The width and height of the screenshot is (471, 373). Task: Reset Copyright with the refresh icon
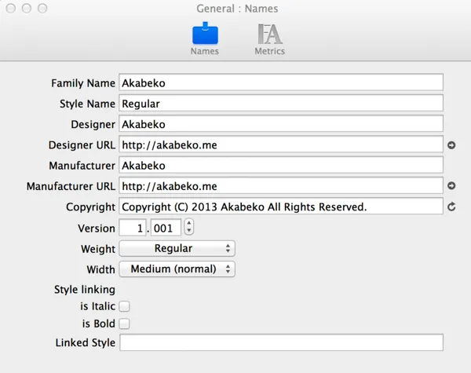[451, 207]
